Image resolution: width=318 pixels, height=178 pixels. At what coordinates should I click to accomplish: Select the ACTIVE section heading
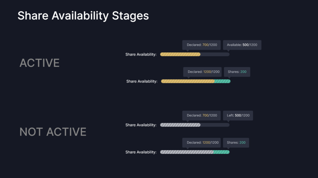(x=39, y=63)
